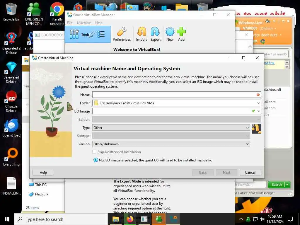Open the VM0b0t status dropdown in Messenger
Image resolution: width=300 pixels, height=225 pixels.
275,28
